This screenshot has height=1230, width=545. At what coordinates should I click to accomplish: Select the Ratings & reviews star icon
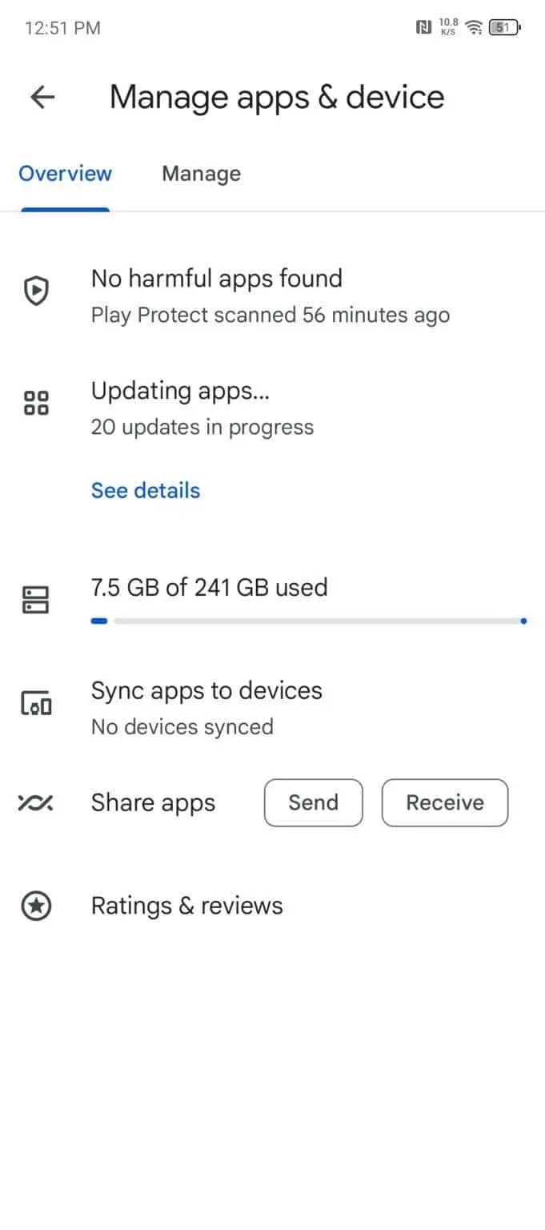click(x=35, y=905)
